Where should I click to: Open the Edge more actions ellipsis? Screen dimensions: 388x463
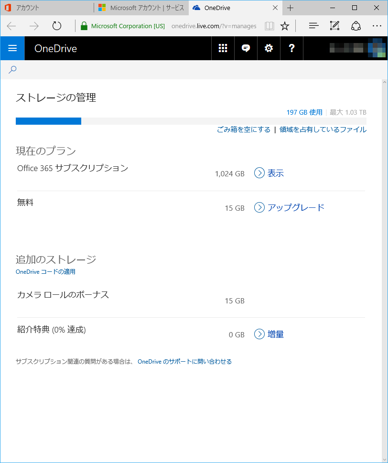point(377,26)
